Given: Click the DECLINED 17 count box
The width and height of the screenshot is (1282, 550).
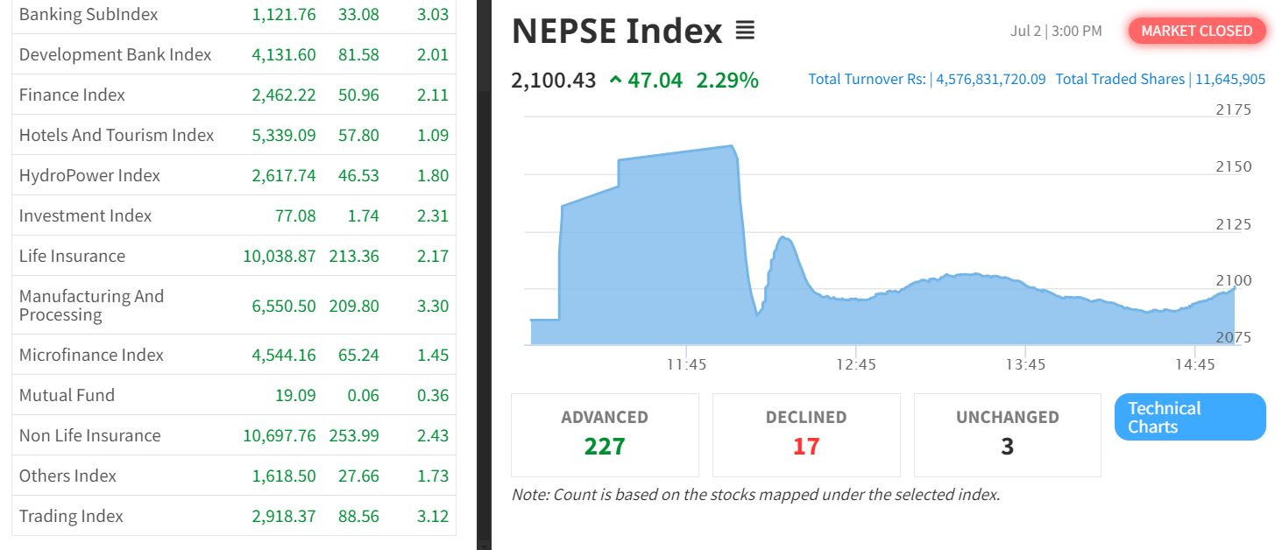Looking at the screenshot, I should point(806,435).
